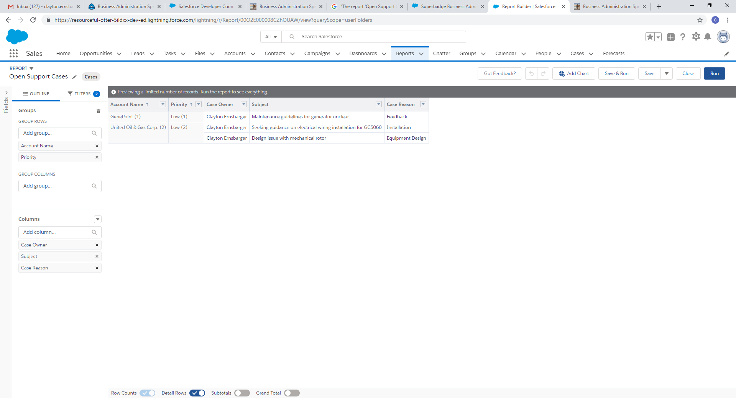Viewport: 736px width, 398px height.
Task: Open the Columns section dropdown
Action: tap(98, 219)
